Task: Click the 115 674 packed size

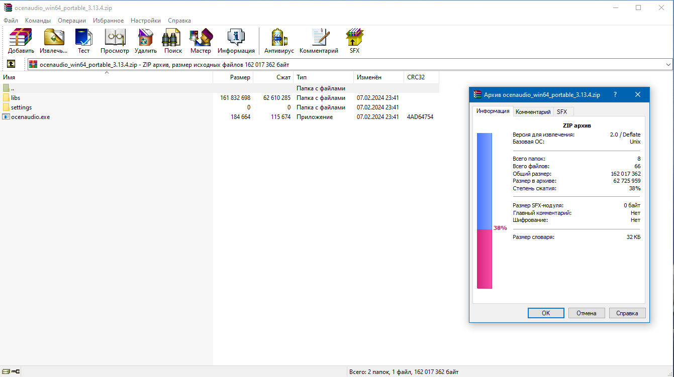Action: point(281,117)
